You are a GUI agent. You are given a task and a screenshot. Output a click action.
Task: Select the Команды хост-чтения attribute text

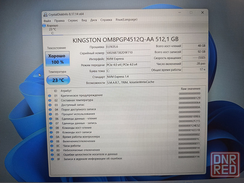77,128
